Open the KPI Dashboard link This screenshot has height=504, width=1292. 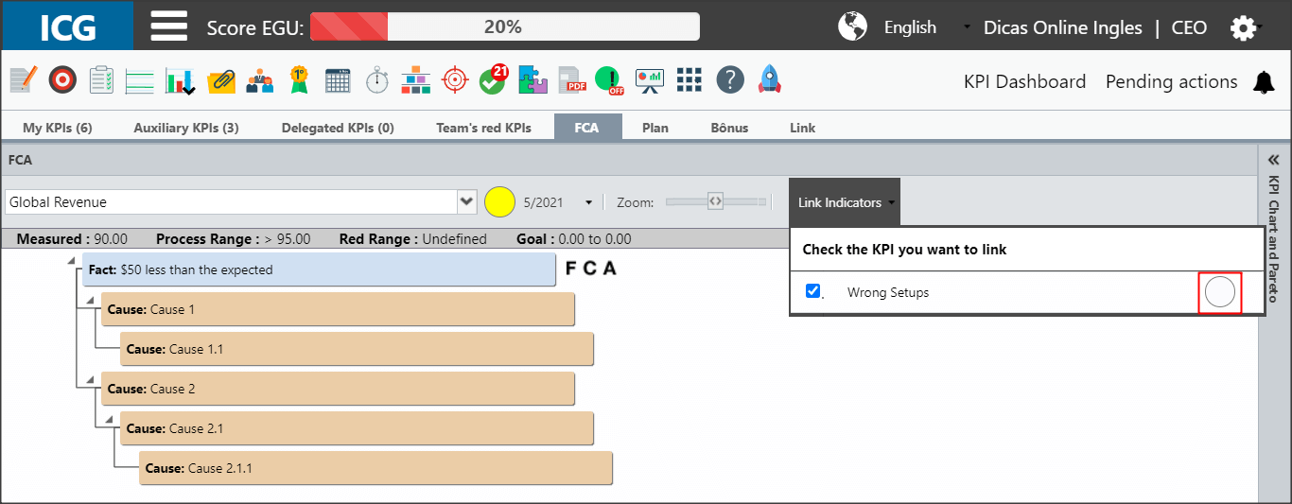point(1024,82)
